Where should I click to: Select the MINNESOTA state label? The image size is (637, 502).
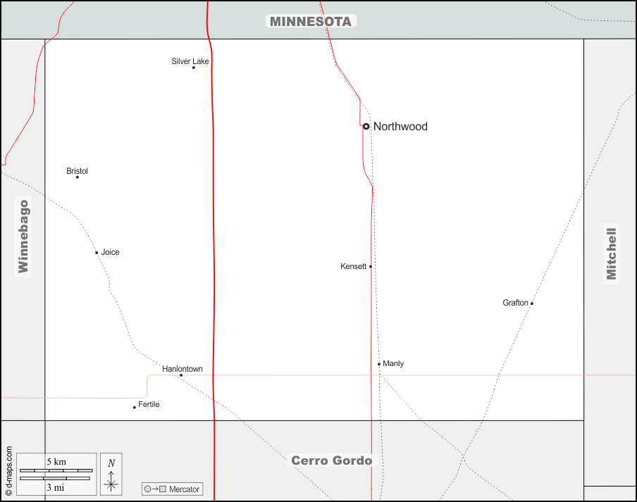pos(310,21)
